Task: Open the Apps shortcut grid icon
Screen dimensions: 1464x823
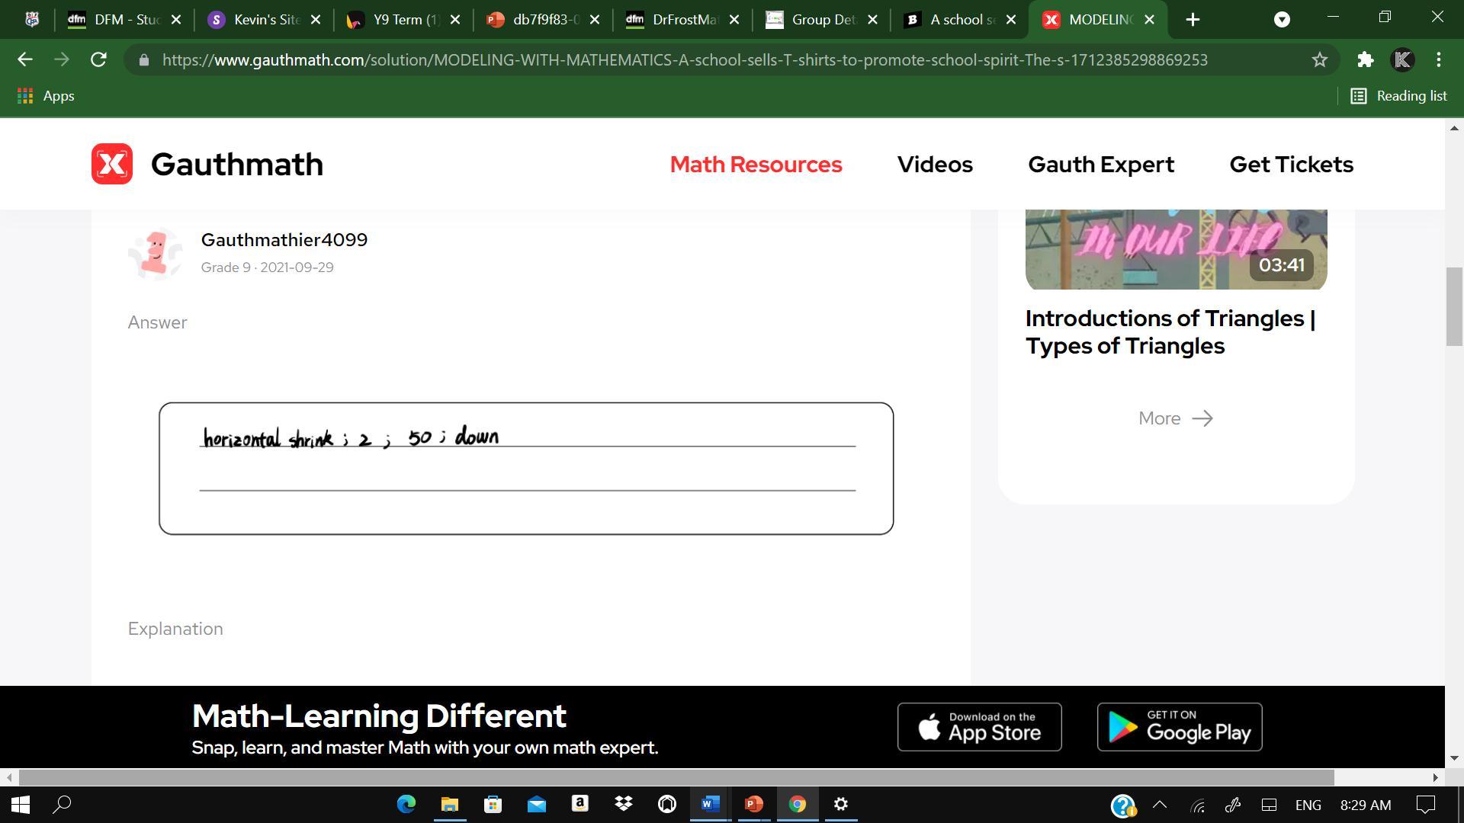Action: 25,96
